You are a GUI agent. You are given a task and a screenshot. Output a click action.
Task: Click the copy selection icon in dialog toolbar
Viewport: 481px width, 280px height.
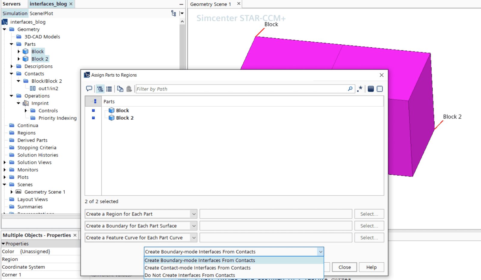click(x=120, y=89)
